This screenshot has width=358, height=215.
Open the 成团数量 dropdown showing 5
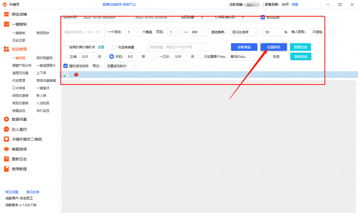pos(206,17)
